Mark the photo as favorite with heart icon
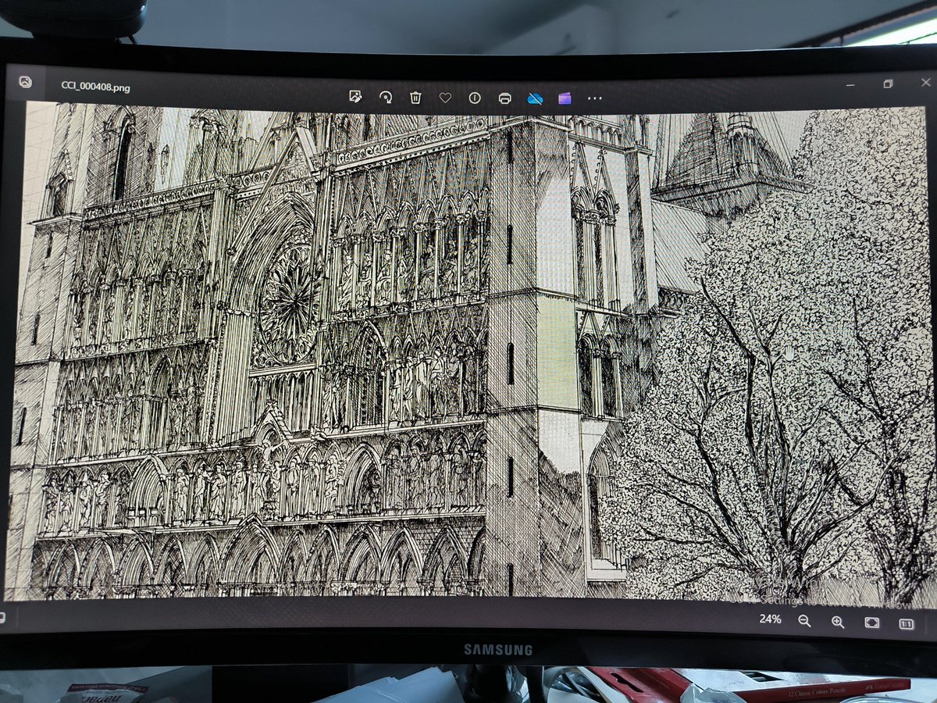This screenshot has width=937, height=703. point(445,98)
